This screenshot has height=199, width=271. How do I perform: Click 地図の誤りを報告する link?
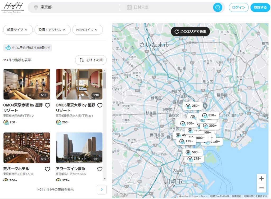point(255,196)
